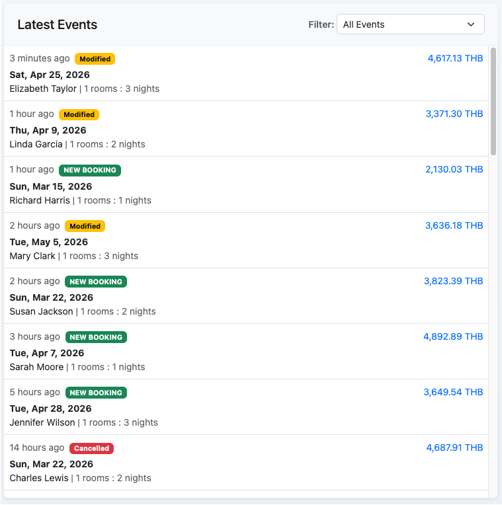Click the filter dropdown chevron arrow

(471, 24)
